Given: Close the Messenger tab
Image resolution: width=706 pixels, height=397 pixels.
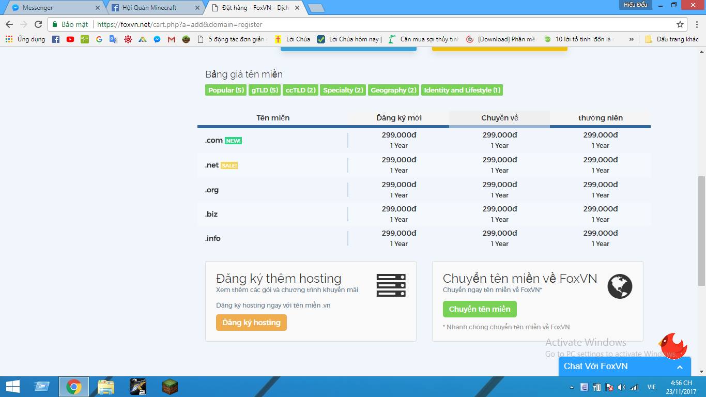Looking at the screenshot, I should pos(97,8).
